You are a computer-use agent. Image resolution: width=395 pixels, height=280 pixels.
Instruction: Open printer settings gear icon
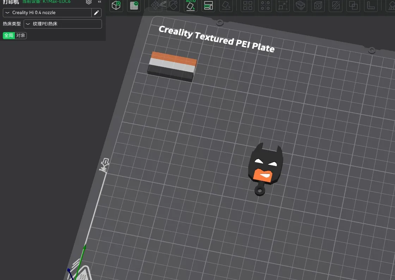click(89, 2)
